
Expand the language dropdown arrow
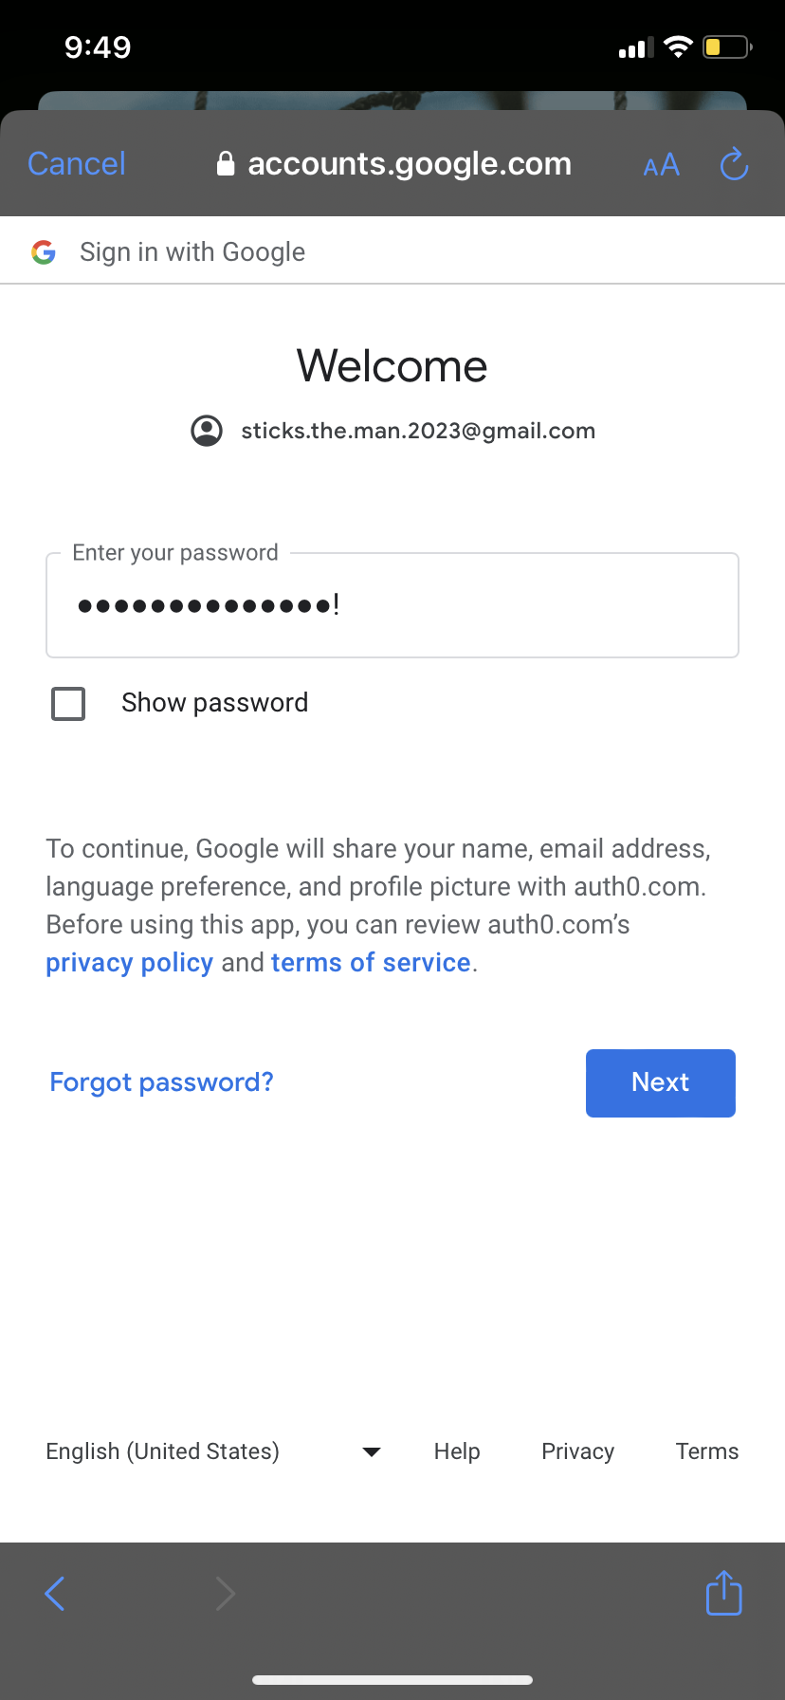tap(372, 1451)
